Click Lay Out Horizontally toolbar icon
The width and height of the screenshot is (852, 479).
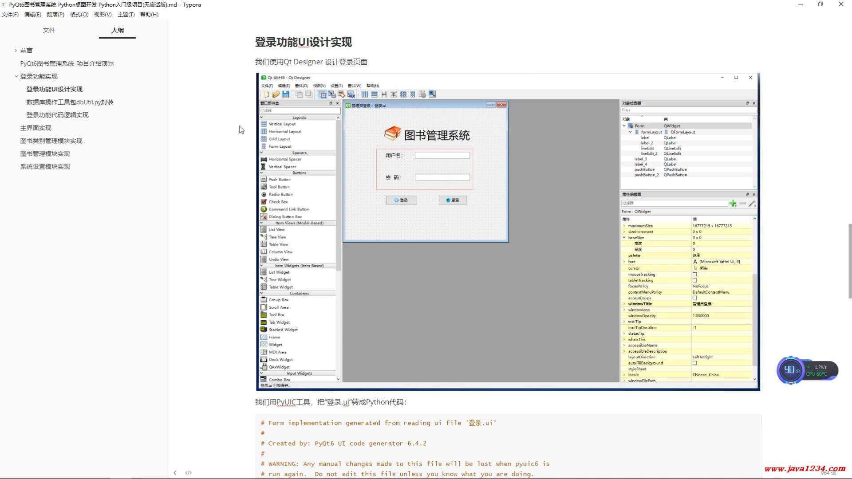(x=364, y=94)
